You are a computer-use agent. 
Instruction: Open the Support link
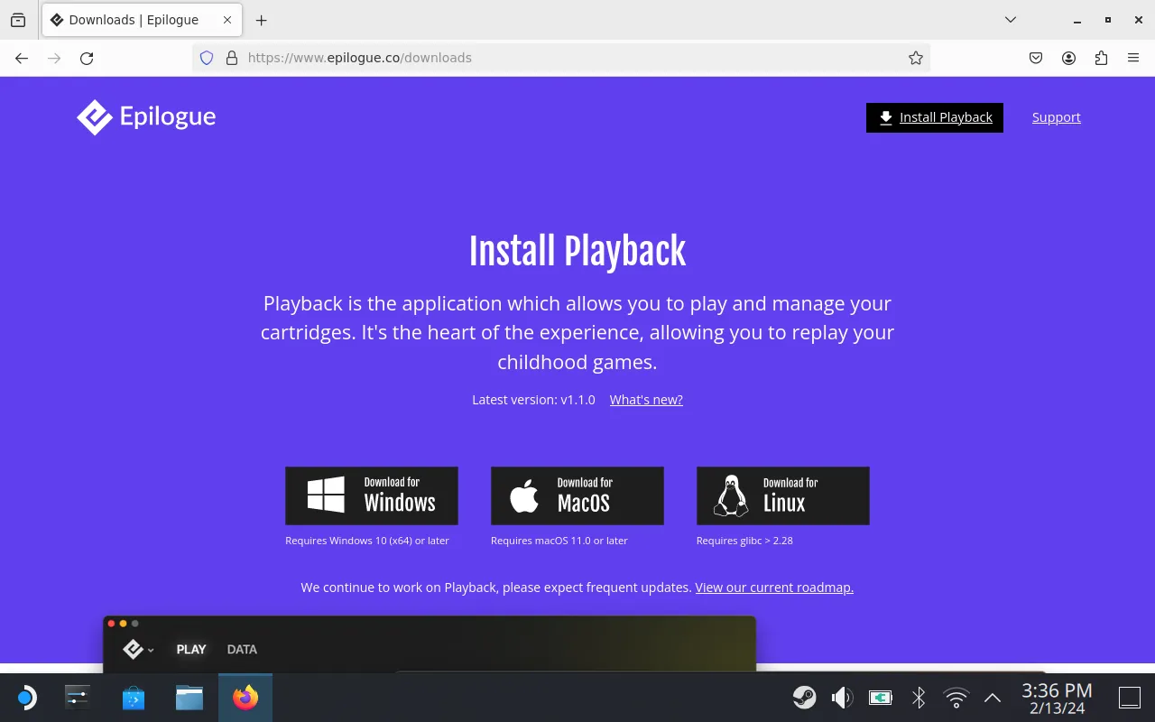[1056, 117]
